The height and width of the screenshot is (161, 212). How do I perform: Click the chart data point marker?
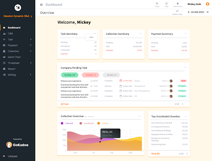tap(100, 142)
